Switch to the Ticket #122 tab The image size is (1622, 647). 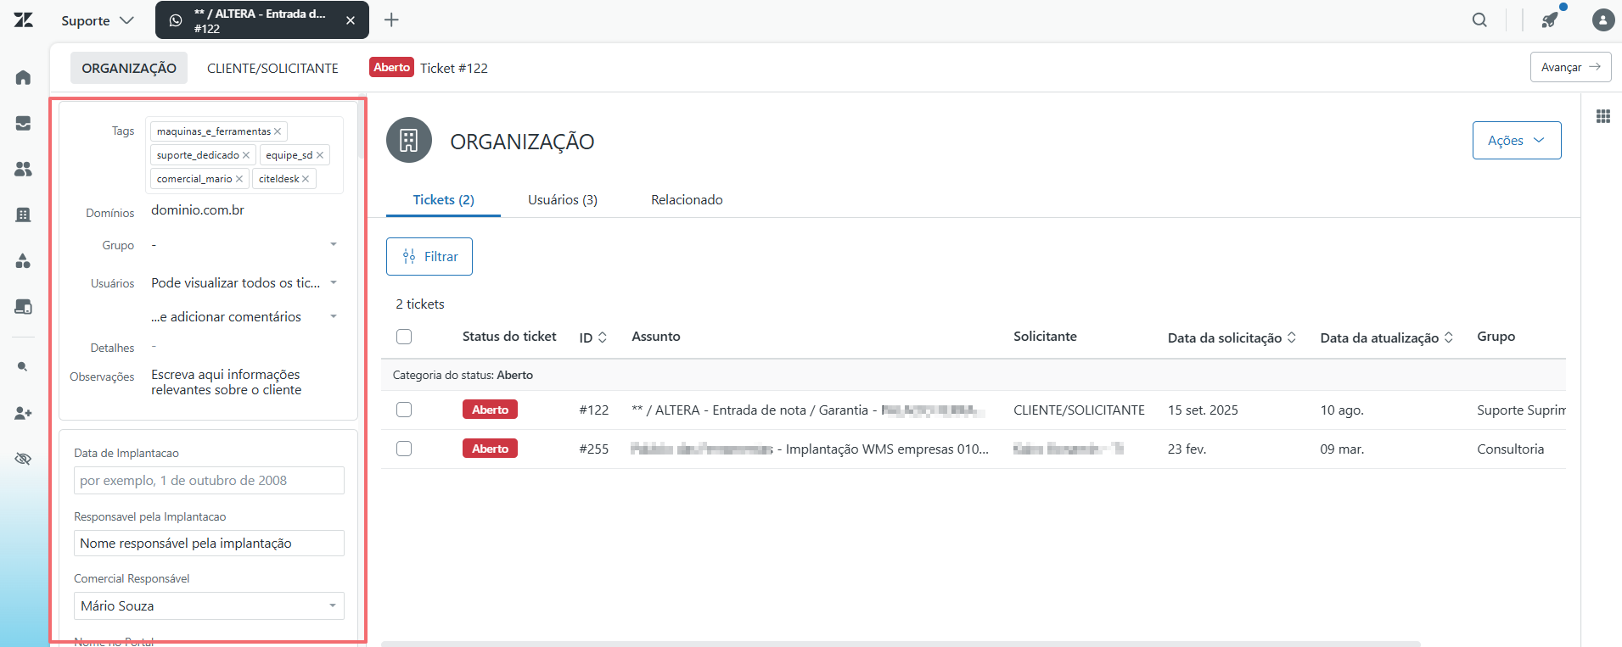pos(429,68)
